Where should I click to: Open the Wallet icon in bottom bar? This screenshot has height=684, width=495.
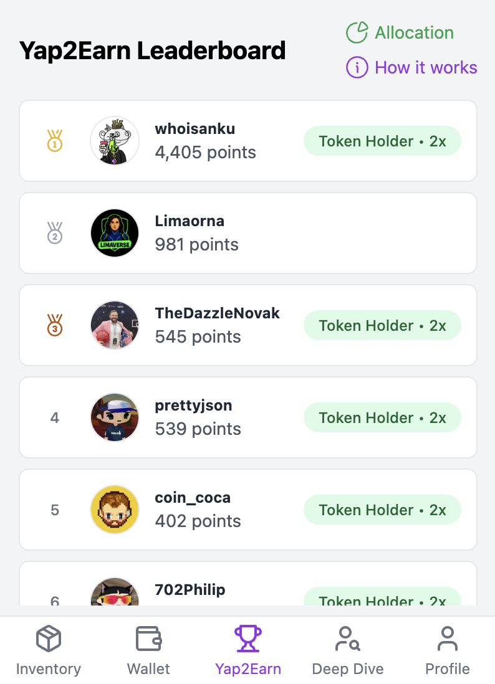(148, 639)
